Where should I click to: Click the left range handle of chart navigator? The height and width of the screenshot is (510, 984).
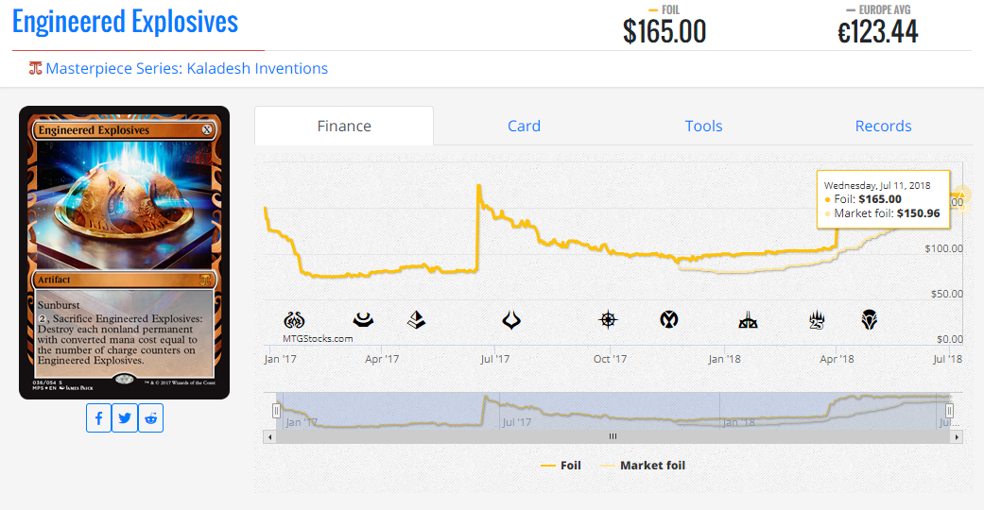point(277,411)
